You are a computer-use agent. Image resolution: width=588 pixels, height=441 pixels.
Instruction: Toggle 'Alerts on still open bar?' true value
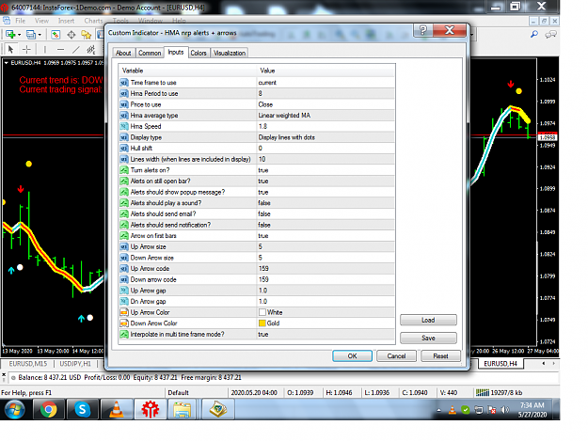coord(326,181)
